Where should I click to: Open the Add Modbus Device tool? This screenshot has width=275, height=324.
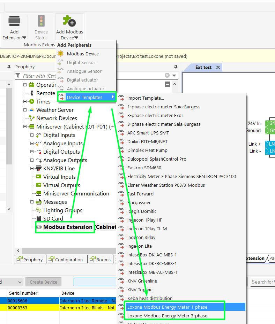(69, 22)
